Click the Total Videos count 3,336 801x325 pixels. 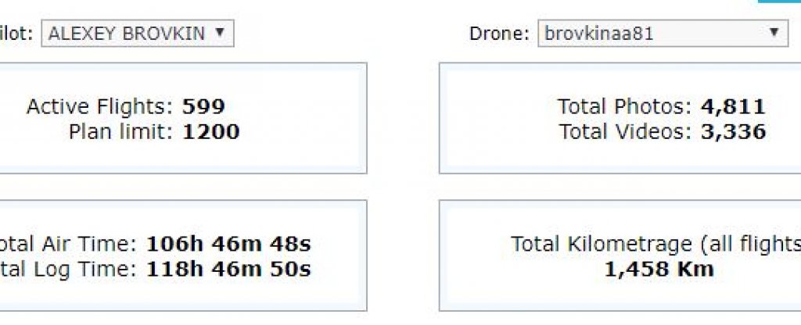[x=732, y=131]
